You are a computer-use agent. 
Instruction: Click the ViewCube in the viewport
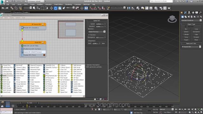(172, 19)
